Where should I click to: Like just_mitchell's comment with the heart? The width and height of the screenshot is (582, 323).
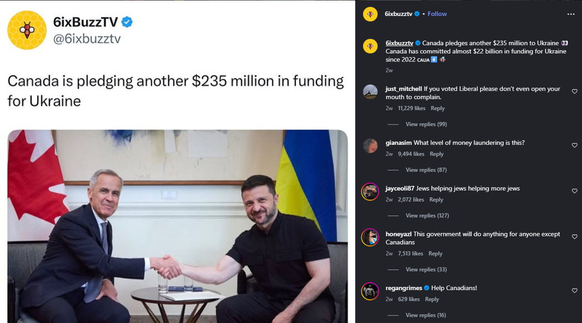click(575, 91)
